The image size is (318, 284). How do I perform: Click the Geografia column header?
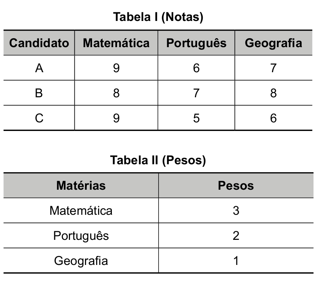tap(273, 43)
